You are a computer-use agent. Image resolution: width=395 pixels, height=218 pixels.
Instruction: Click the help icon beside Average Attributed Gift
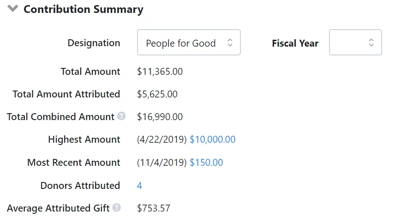point(116,207)
